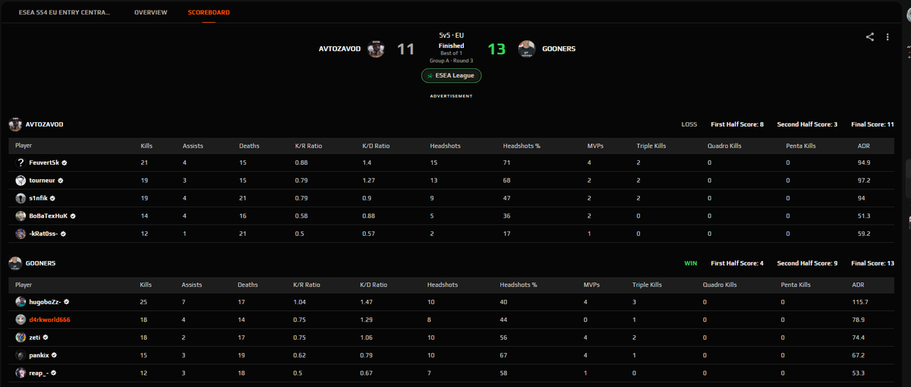Screen dimensions: 911x387
Task: Click hugoboZz- player avatar
Action: tap(20, 301)
